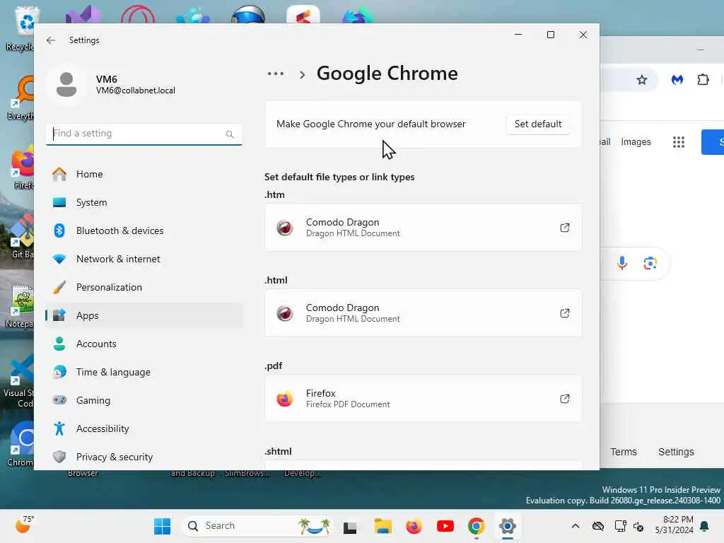
Task: Expand the breadcrumb ellipsis menu
Action: point(276,74)
